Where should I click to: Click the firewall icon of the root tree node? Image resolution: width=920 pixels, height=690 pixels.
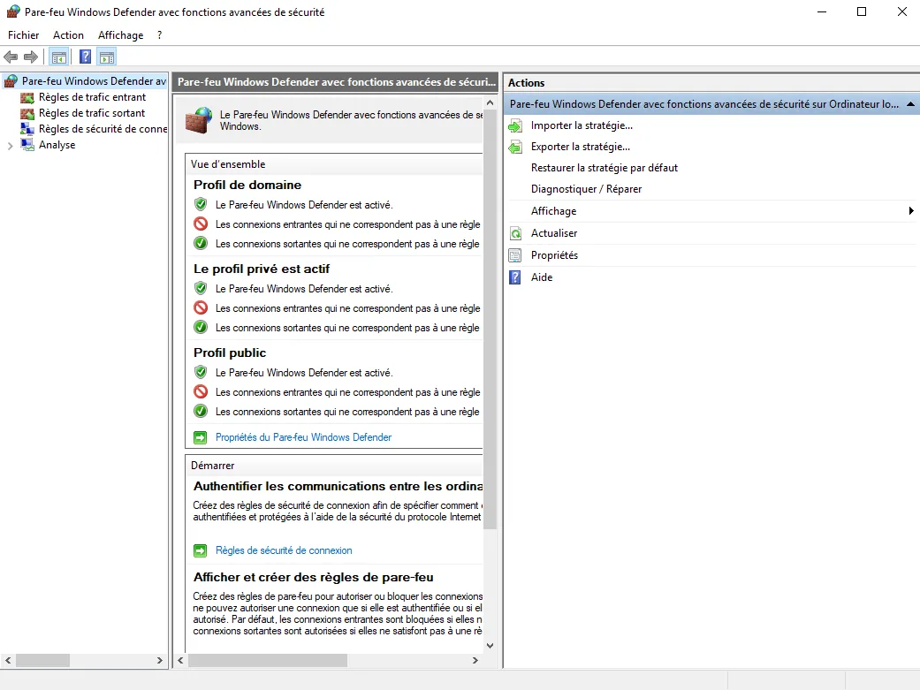coord(11,81)
